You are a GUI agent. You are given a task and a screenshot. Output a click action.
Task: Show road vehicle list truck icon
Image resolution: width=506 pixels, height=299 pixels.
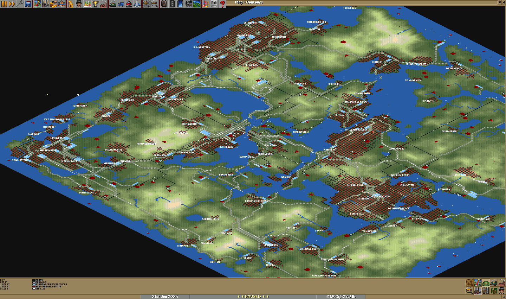pyautogui.click(x=121, y=4)
